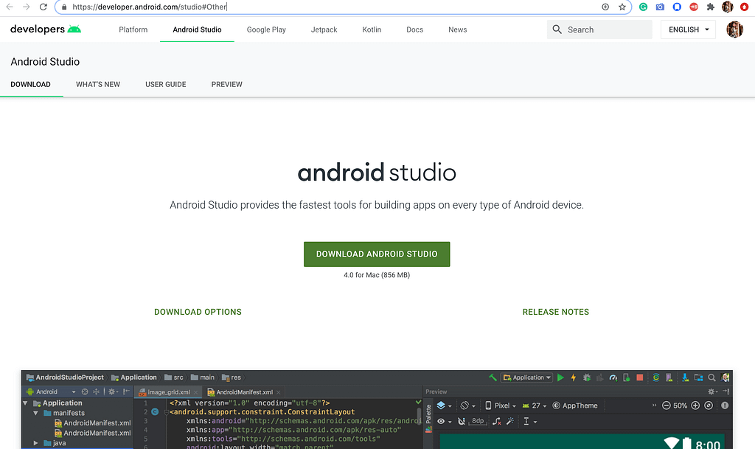Image resolution: width=755 pixels, height=449 pixels.
Task: Click the AppTheme theme selector
Action: [575, 406]
